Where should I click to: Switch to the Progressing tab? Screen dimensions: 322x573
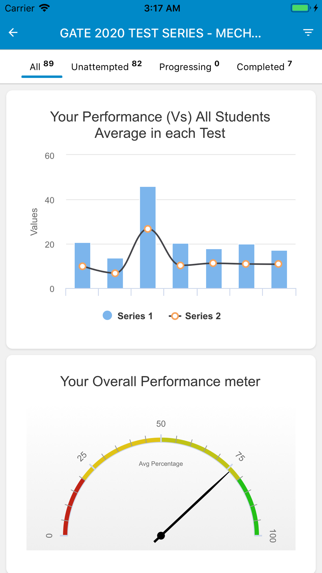click(189, 66)
